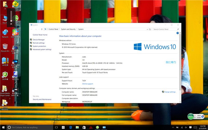Select the Network desktop icon

[x=5, y=34]
